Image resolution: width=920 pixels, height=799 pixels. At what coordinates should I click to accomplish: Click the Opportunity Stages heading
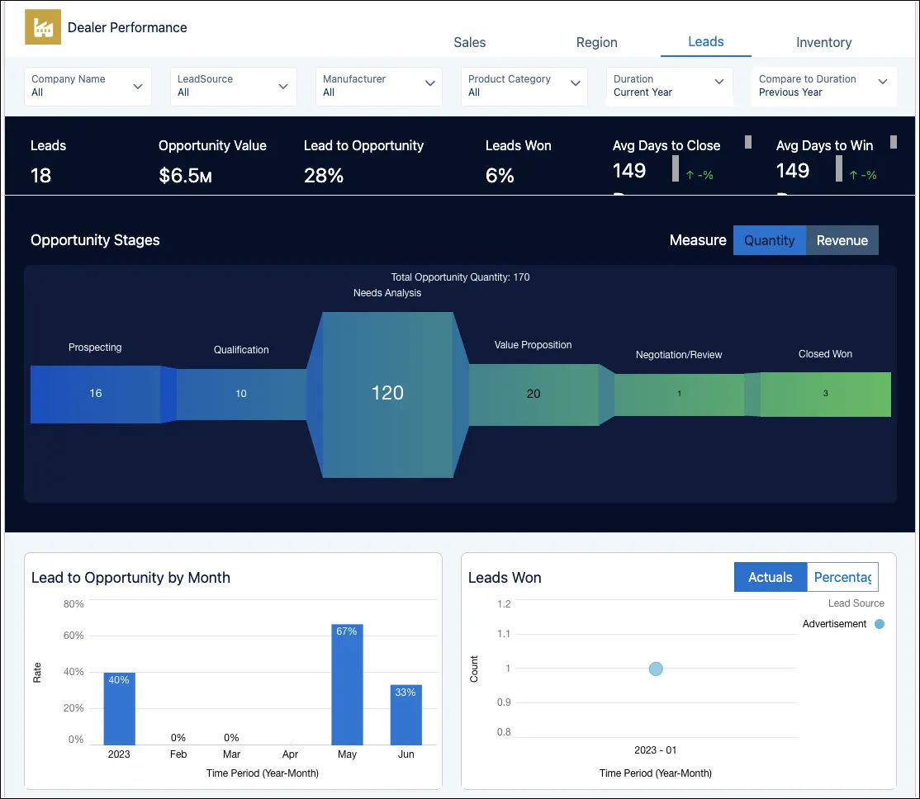coord(95,240)
